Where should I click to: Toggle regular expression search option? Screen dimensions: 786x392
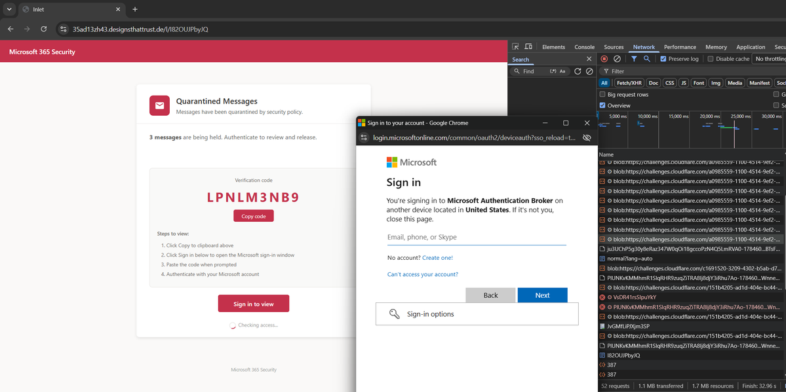(x=553, y=71)
